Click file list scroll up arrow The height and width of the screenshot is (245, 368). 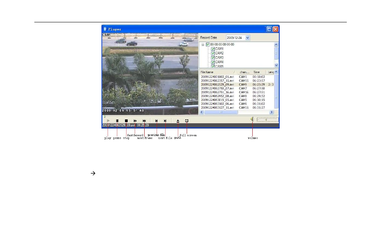click(276, 72)
